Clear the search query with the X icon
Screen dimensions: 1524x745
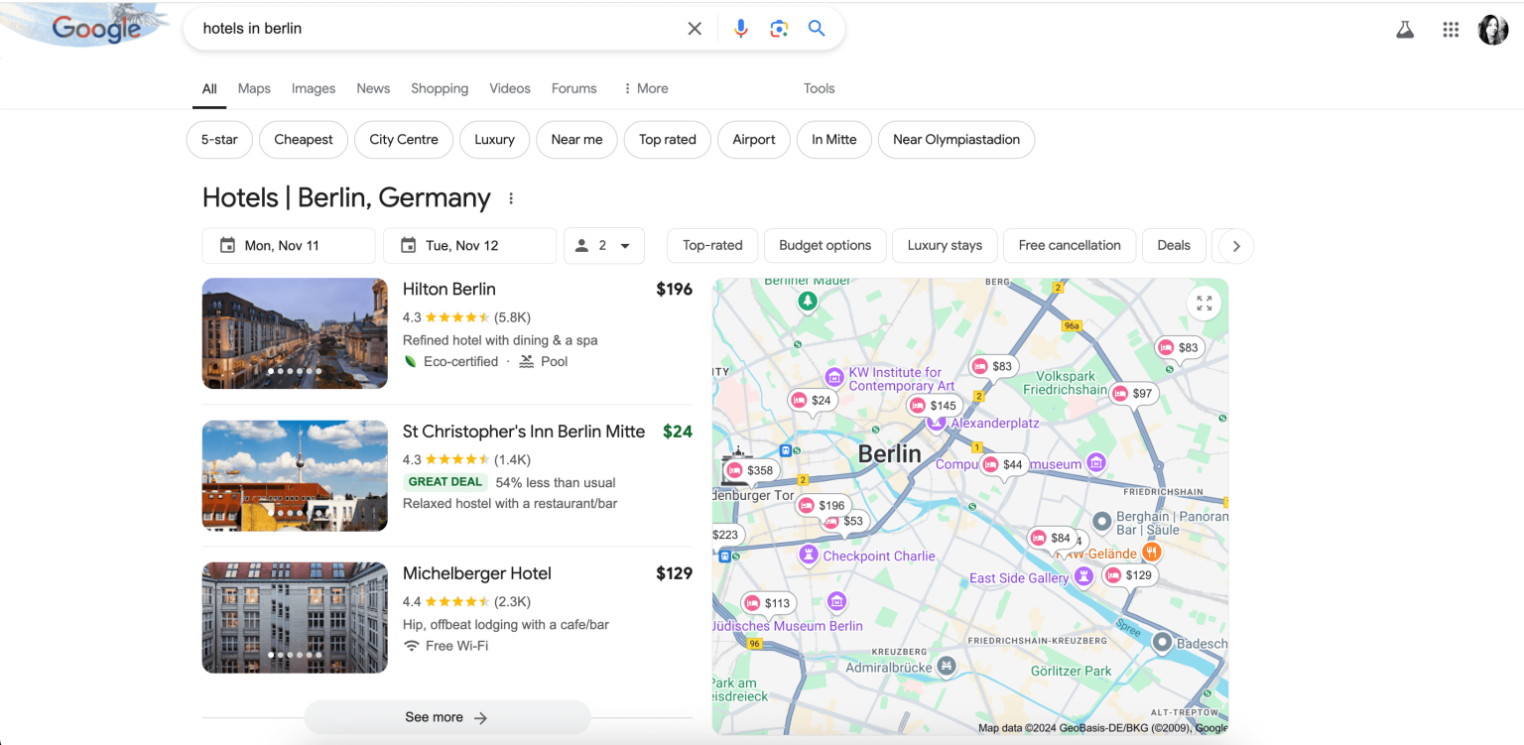click(x=694, y=28)
